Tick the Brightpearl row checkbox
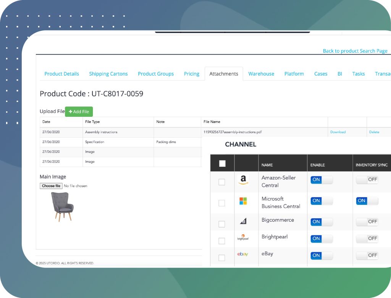 point(221,241)
